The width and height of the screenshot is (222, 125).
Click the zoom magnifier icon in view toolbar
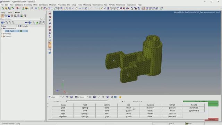coord(32,8)
